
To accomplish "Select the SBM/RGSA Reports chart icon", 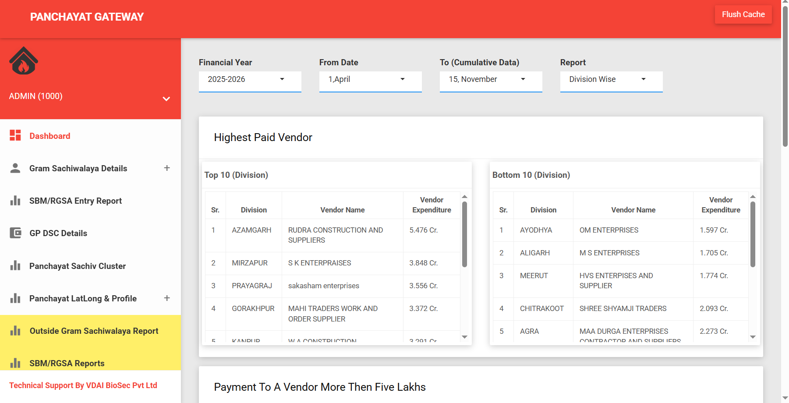I will [x=15, y=363].
